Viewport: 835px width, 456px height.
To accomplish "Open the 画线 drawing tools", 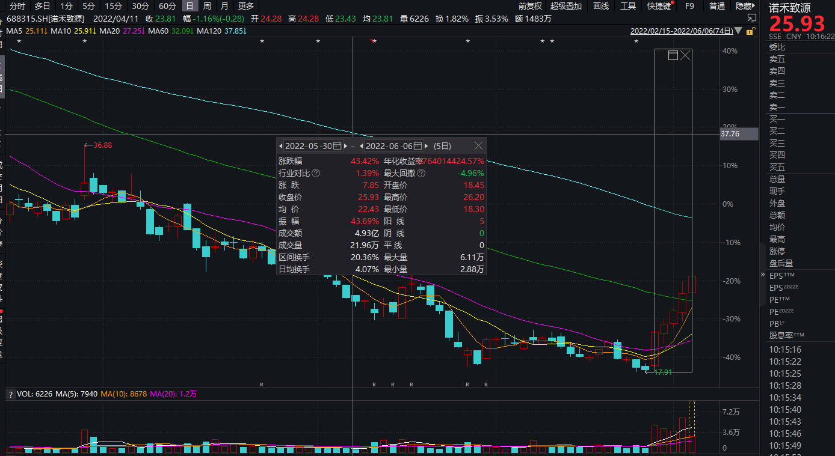I will click(x=601, y=6).
